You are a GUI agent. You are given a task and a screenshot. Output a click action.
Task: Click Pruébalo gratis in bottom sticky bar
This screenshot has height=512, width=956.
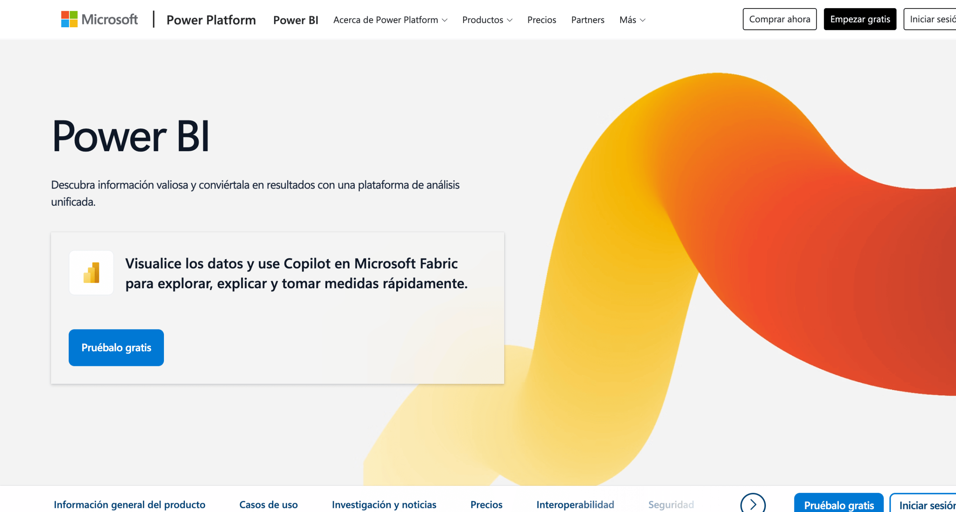point(839,503)
